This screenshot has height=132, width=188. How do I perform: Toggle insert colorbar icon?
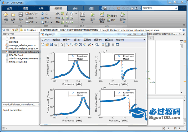click(103, 45)
